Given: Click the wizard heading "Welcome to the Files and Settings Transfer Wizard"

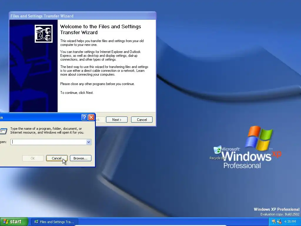Looking at the screenshot, I should [101, 29].
